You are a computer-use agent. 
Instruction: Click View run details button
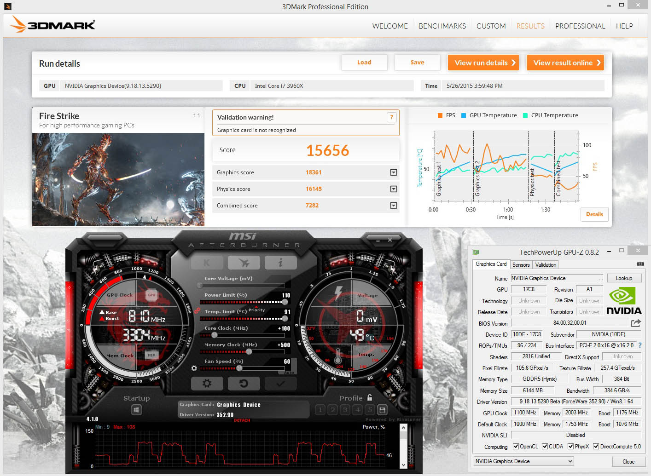pos(483,63)
